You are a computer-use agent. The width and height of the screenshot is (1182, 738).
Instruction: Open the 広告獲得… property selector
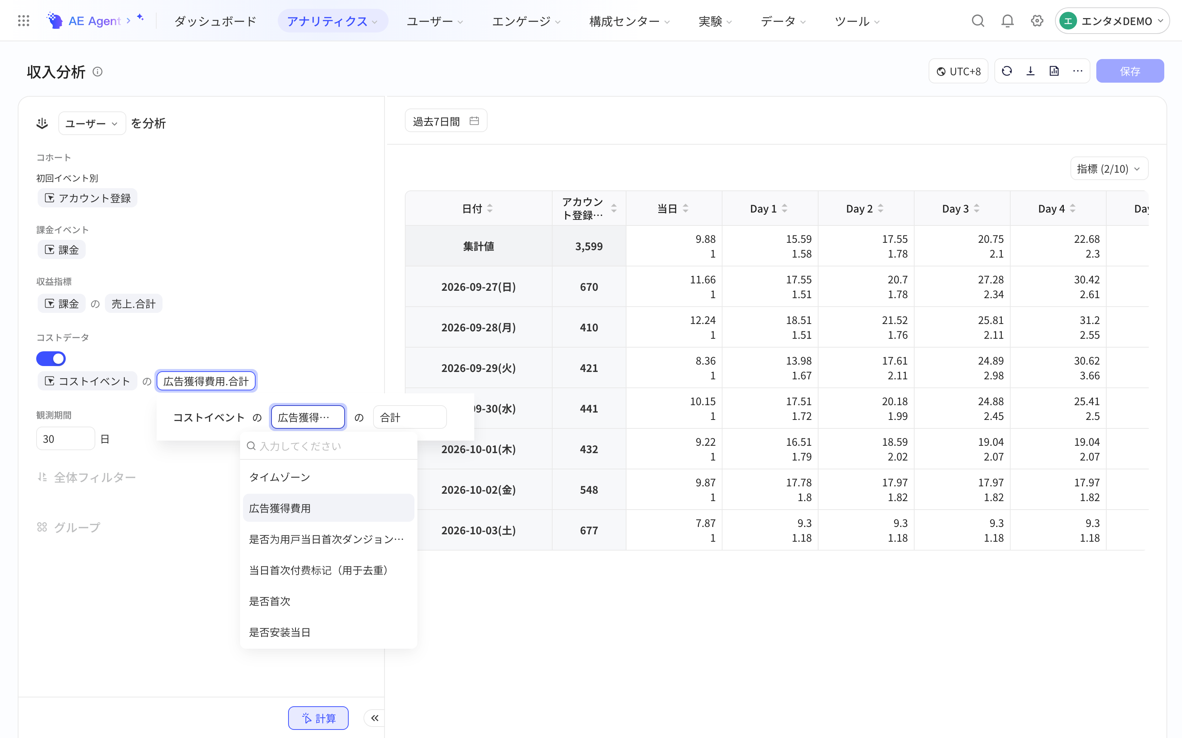point(308,417)
